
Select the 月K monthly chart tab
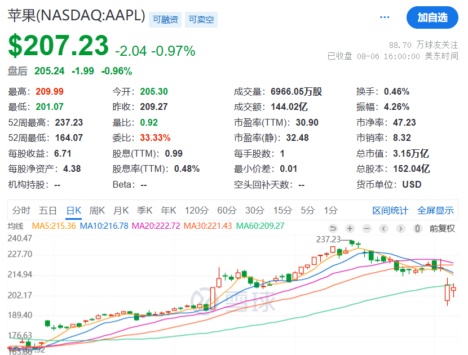(x=121, y=211)
